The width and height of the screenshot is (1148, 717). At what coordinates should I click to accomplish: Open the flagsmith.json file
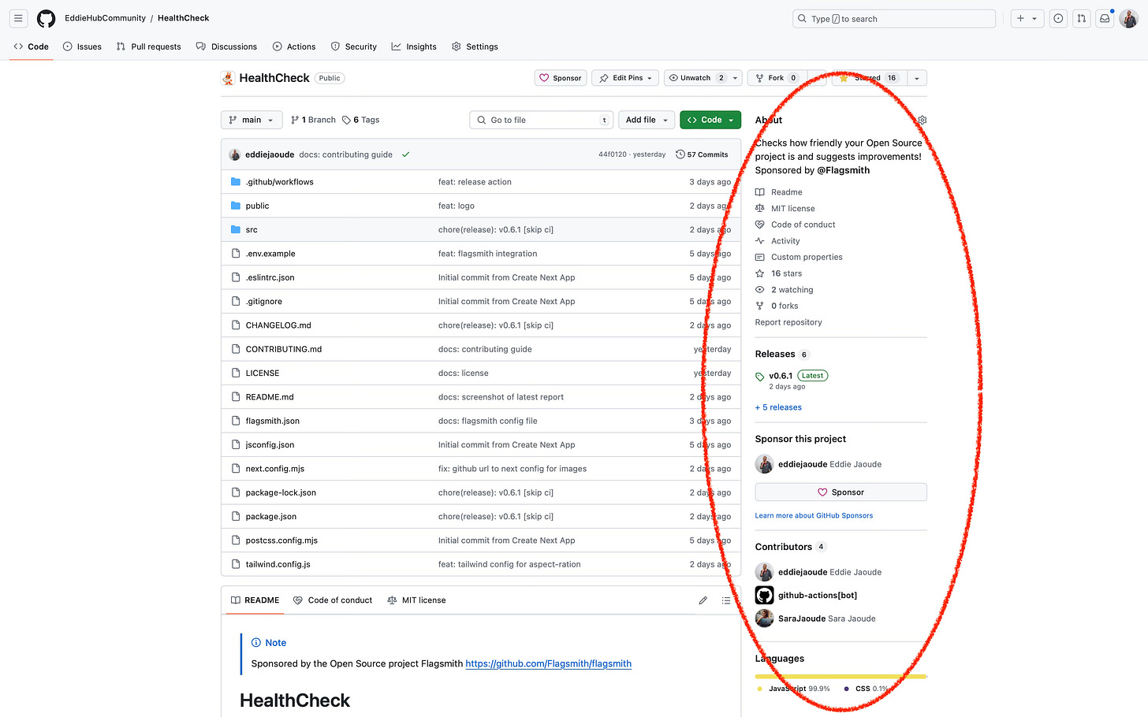[273, 421]
